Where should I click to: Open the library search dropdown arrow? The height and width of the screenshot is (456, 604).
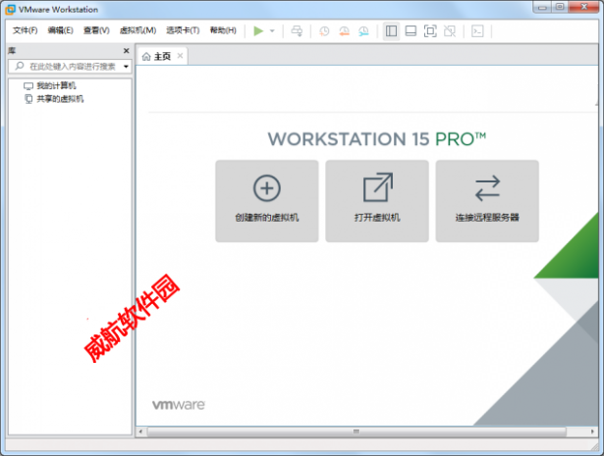tap(126, 67)
